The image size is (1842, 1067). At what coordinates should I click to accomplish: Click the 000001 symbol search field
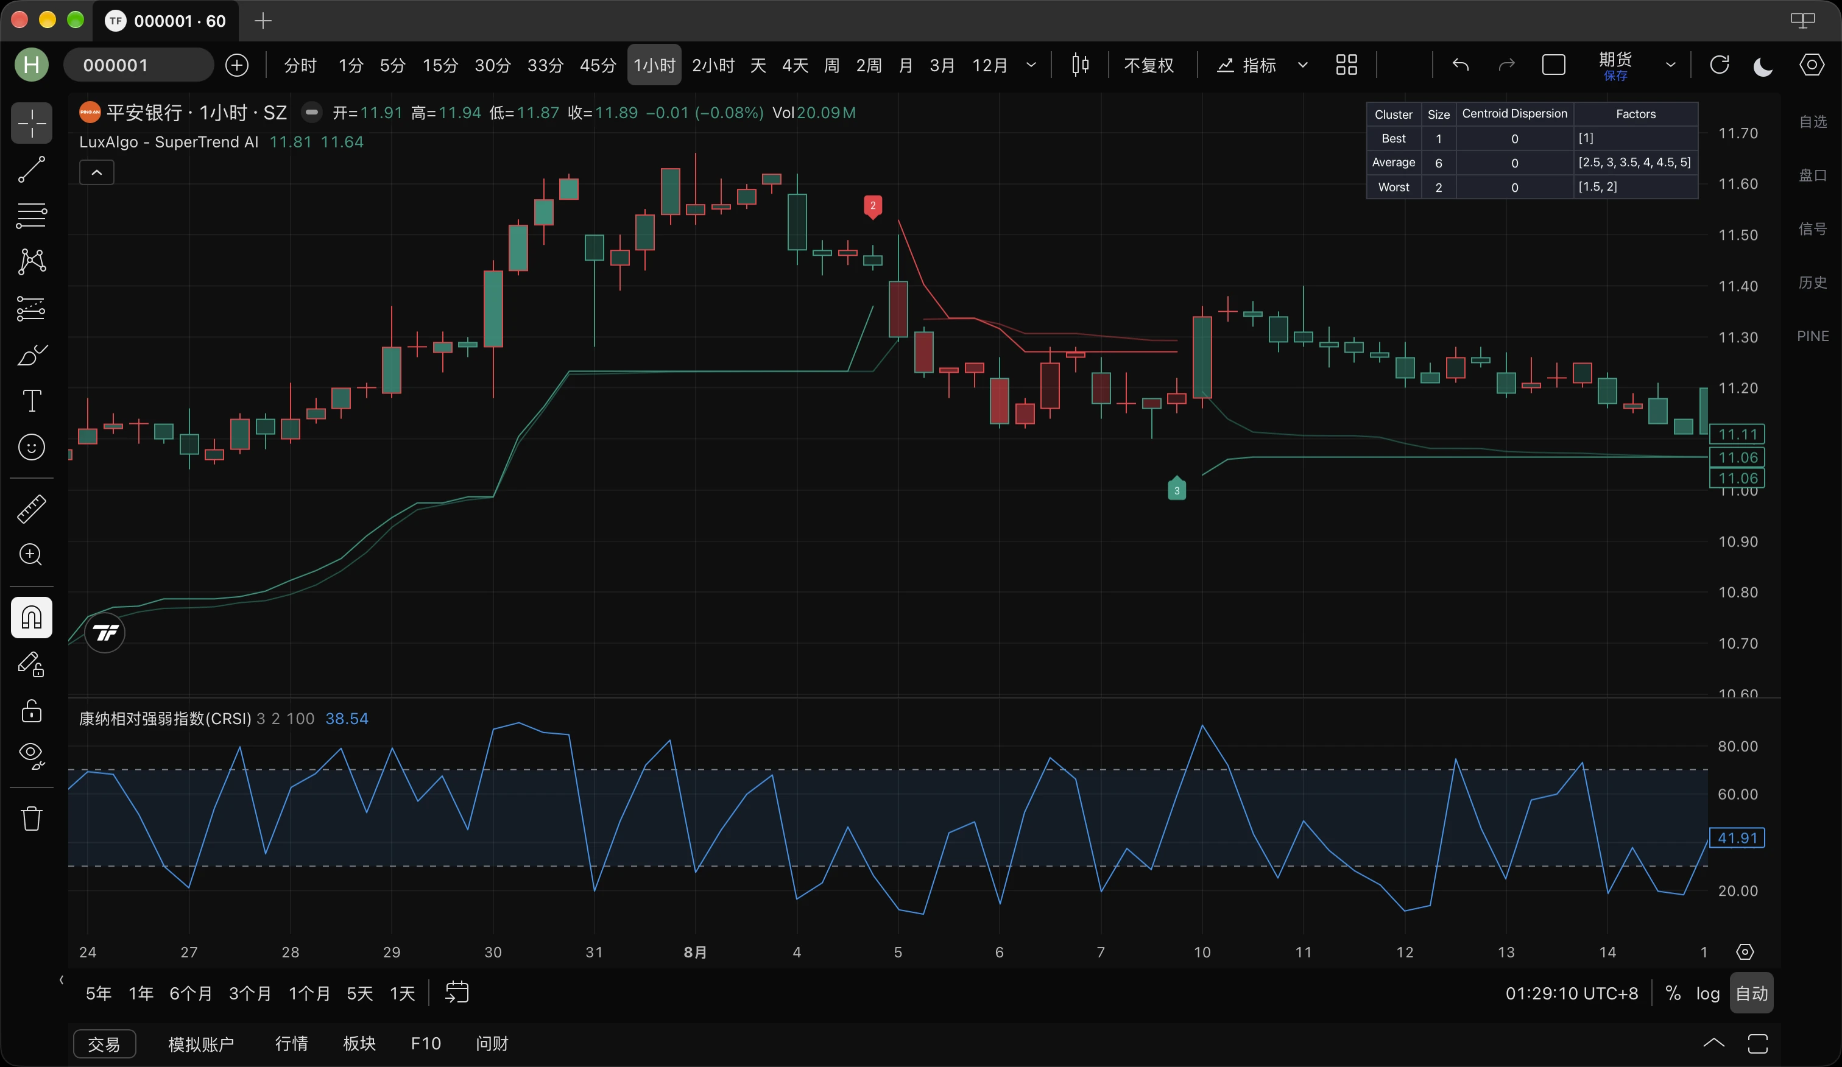tap(139, 65)
